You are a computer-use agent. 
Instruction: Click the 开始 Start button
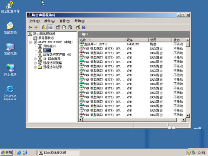pyautogui.click(x=7, y=153)
